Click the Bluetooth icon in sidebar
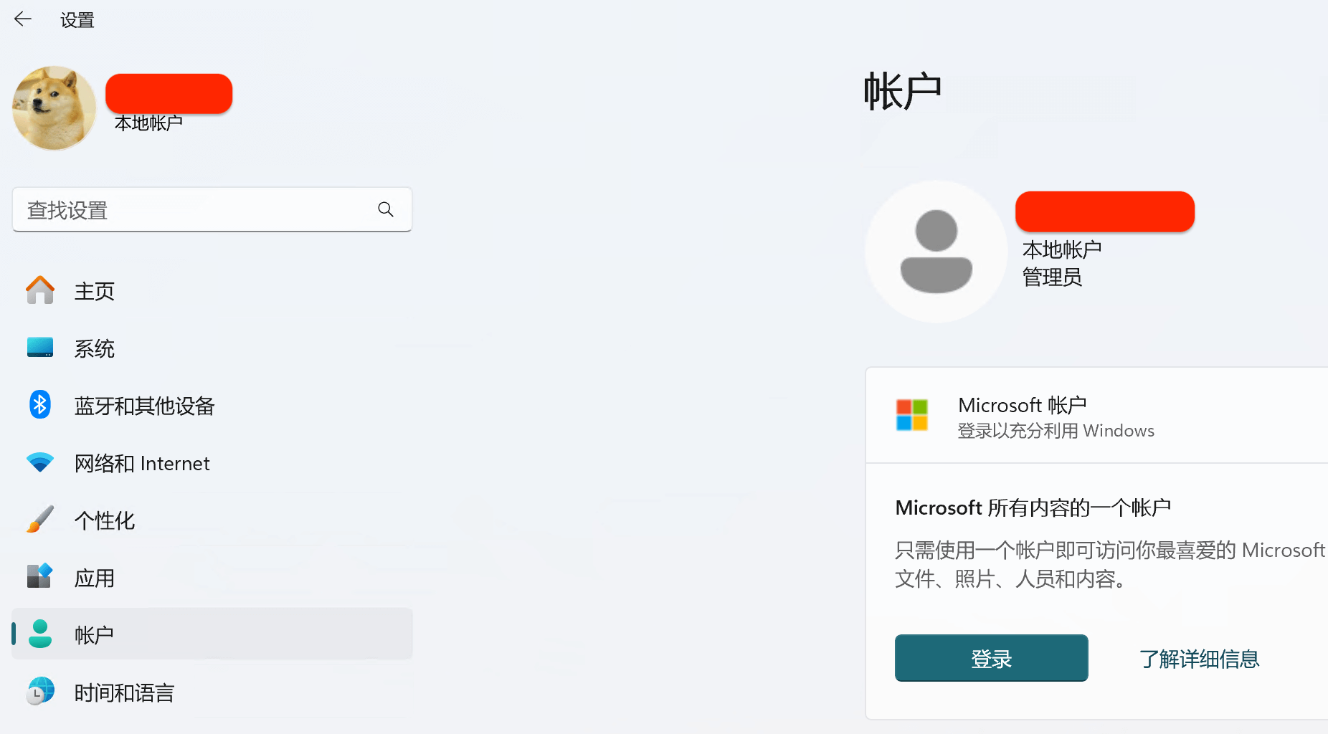Viewport: 1328px width, 734px height. coord(40,405)
